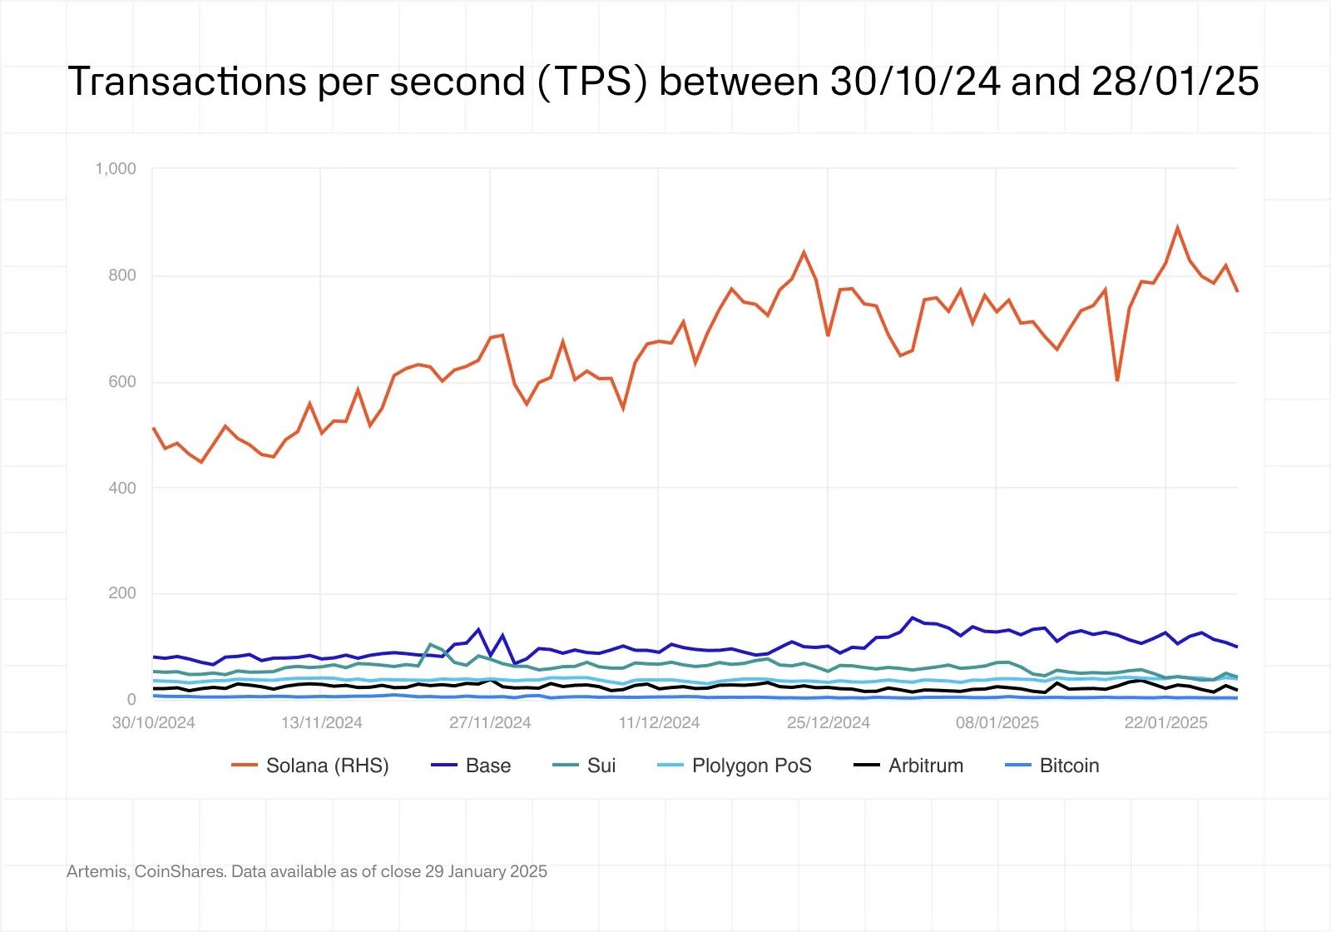Click the 22/01/2025 x-axis date label
Screen dimensions: 1331x932
[1165, 722]
